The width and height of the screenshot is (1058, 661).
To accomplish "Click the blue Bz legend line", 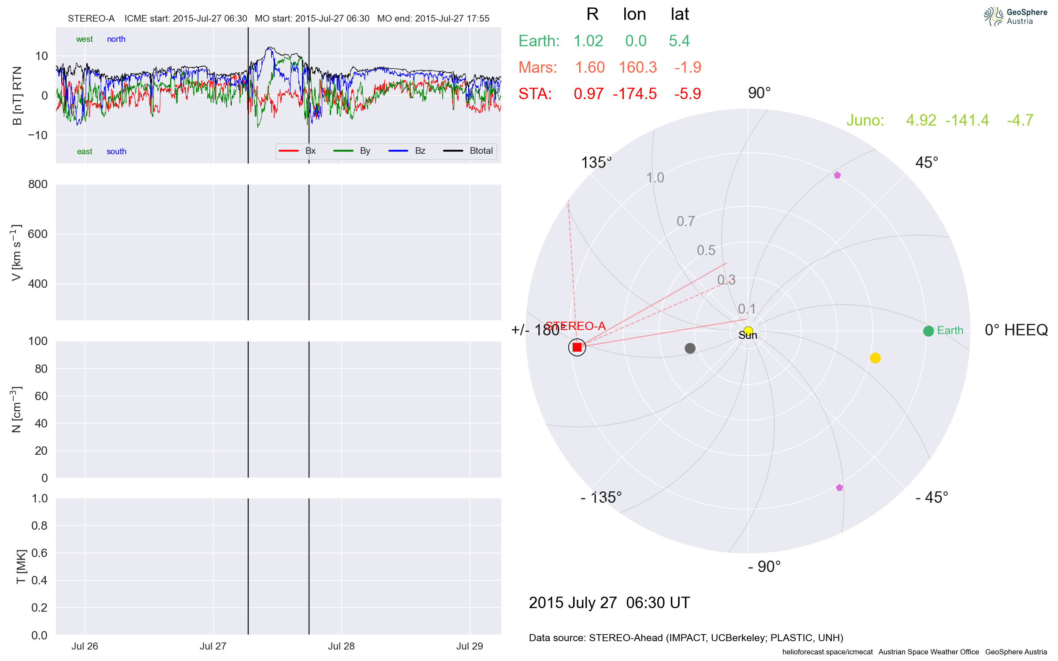I will coord(398,151).
